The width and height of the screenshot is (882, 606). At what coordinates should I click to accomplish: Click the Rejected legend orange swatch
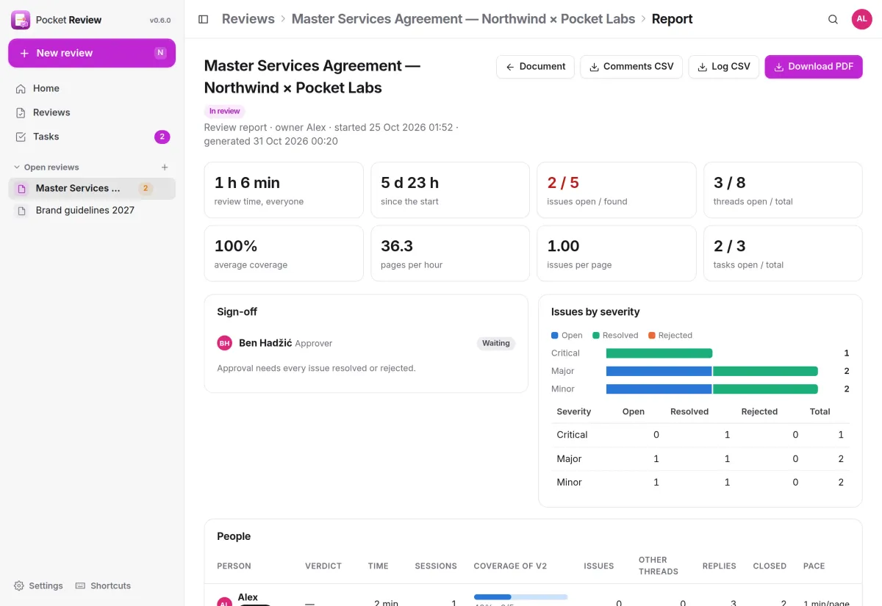coord(652,336)
